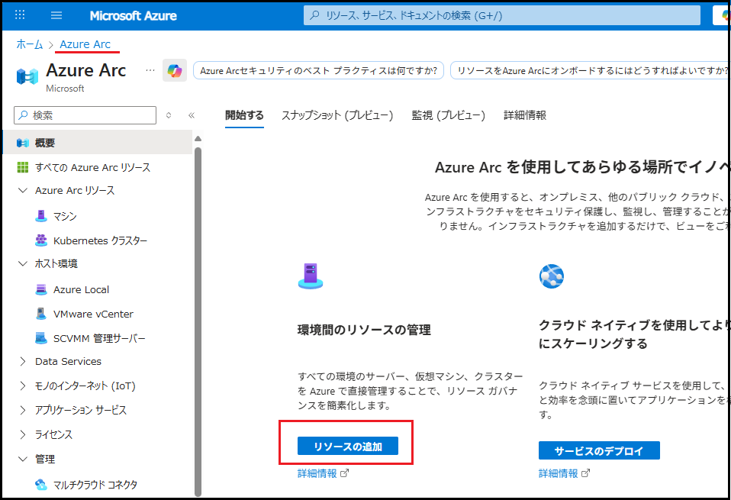
Task: Switch to スナップショット (プレビュー) tab
Action: pyautogui.click(x=337, y=115)
